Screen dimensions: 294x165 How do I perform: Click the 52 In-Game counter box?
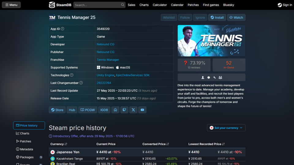tap(229, 65)
